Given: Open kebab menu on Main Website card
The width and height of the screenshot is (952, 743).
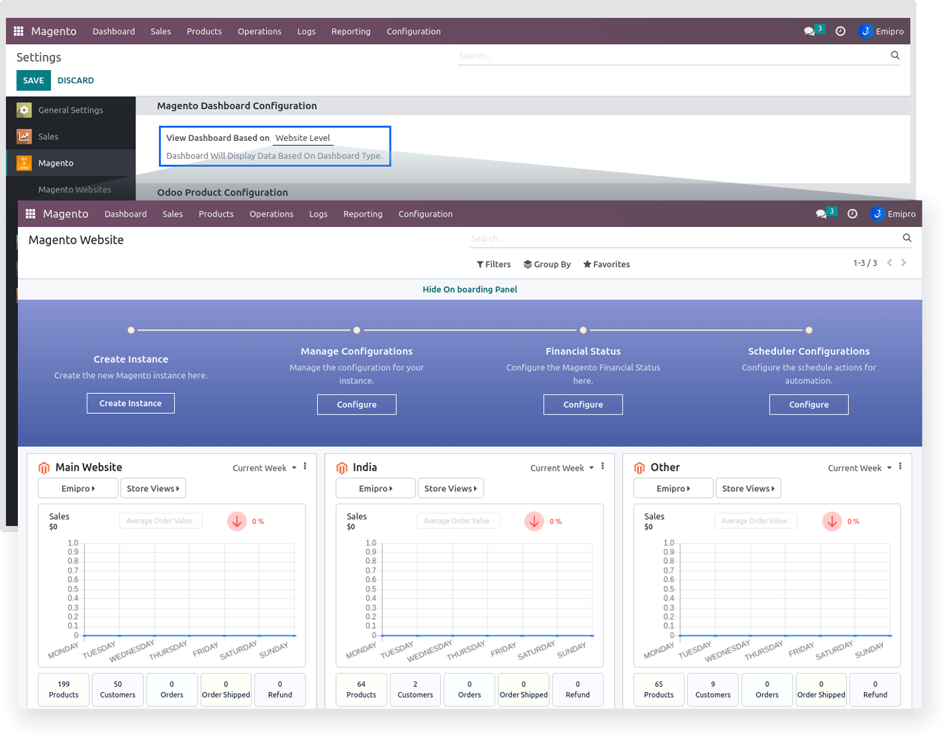Looking at the screenshot, I should pos(305,467).
